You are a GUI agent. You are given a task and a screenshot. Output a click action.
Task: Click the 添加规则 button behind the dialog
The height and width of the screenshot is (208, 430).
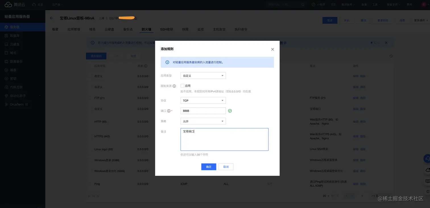[x=96, y=56]
